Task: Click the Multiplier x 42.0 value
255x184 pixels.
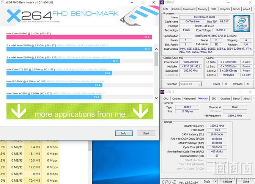Action: [x=190, y=66]
